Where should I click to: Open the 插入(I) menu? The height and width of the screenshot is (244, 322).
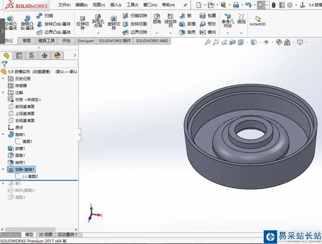[x=116, y=5]
